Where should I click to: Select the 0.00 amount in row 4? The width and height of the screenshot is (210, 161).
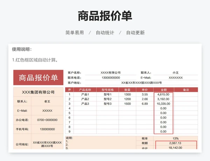163,108
